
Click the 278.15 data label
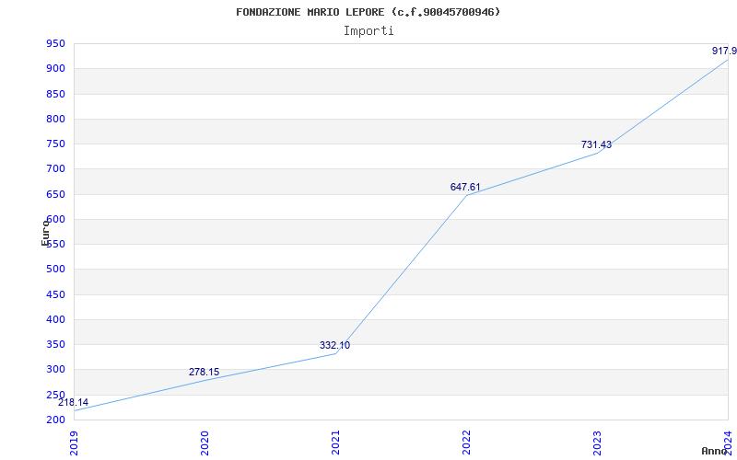click(204, 372)
